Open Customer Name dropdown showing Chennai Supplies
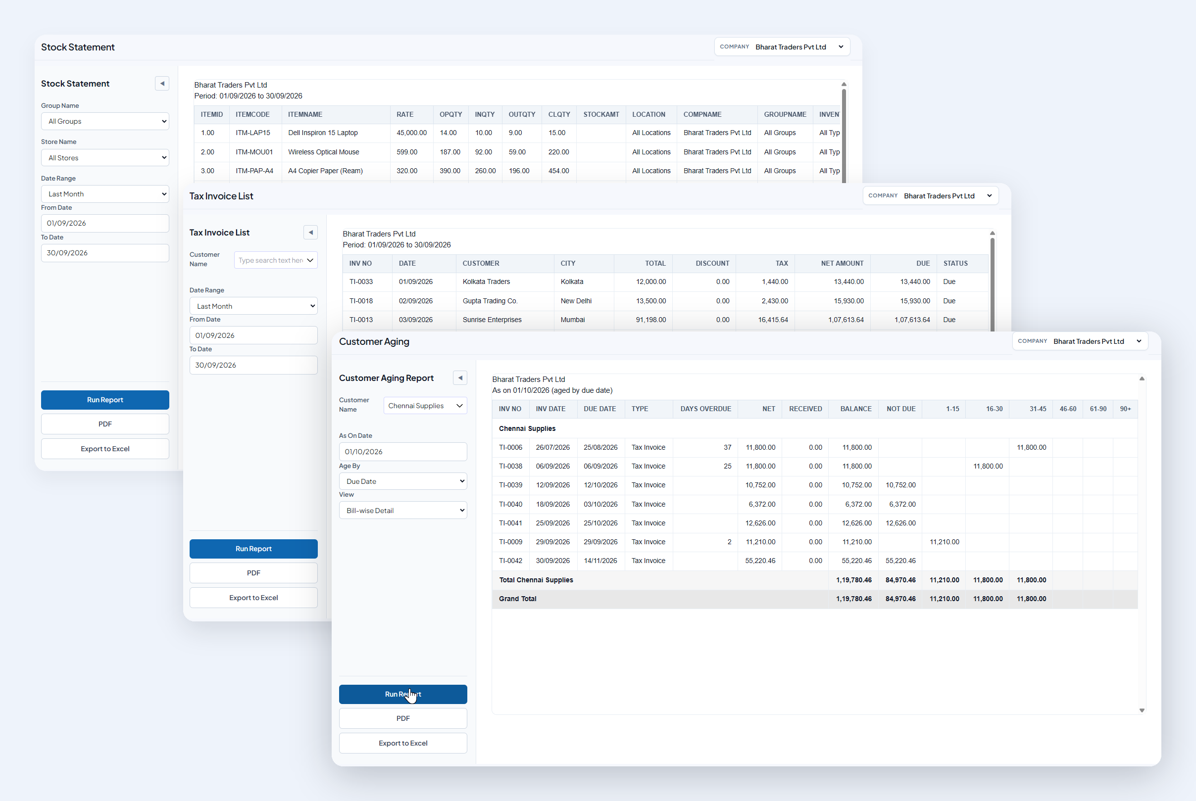Image resolution: width=1196 pixels, height=801 pixels. click(425, 406)
